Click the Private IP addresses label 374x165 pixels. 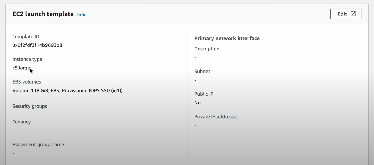216,117
